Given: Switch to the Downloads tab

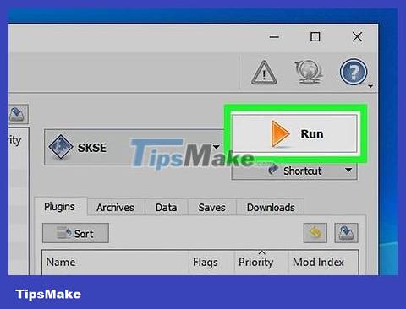Looking at the screenshot, I should [x=271, y=208].
